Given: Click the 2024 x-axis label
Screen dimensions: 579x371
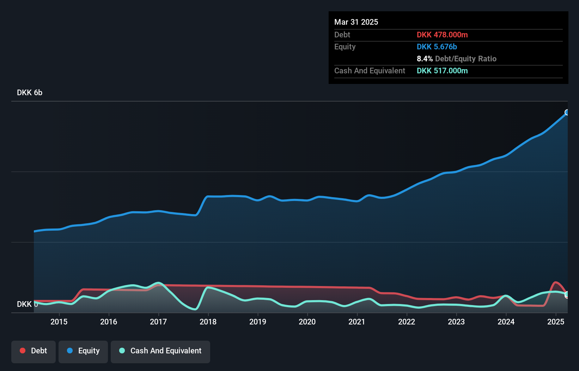Looking at the screenshot, I should tap(506, 322).
